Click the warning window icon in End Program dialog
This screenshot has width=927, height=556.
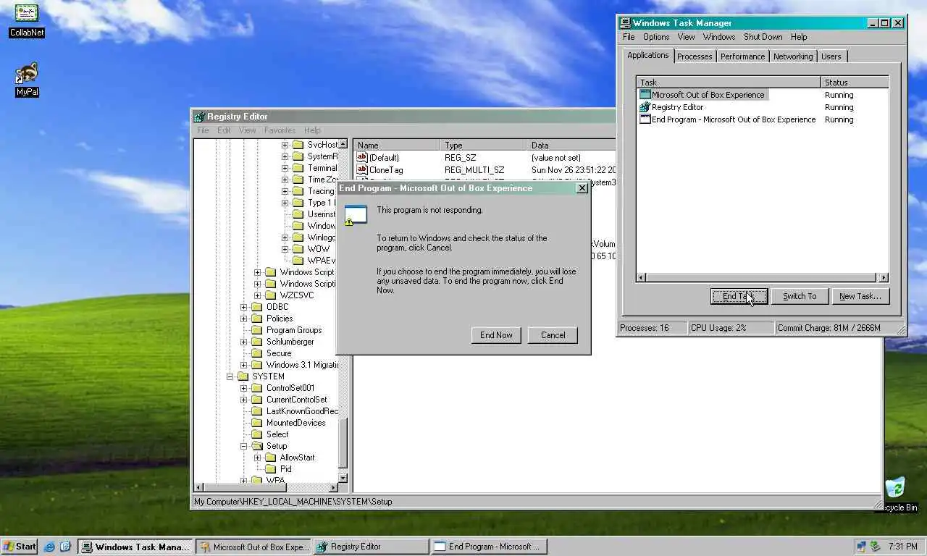click(356, 216)
